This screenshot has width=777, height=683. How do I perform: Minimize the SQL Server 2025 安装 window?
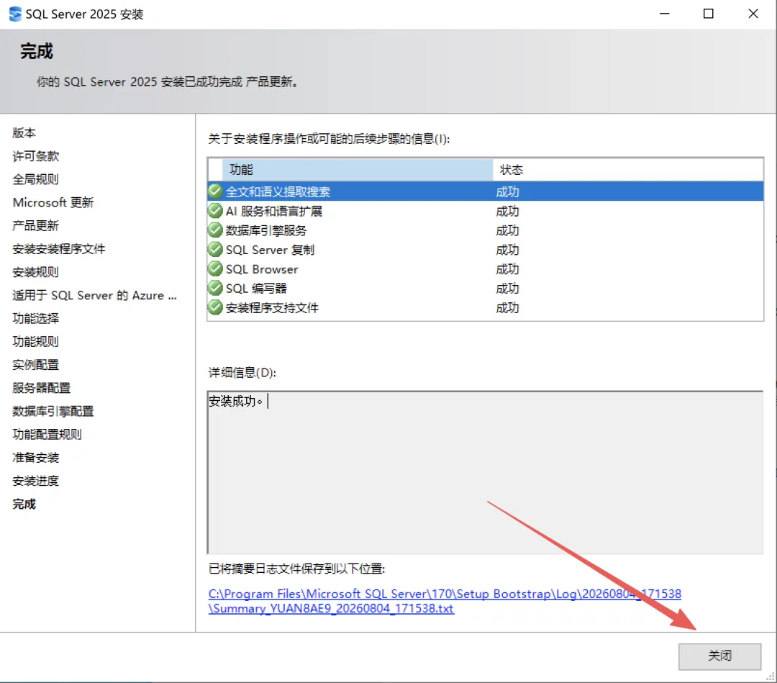tap(665, 14)
